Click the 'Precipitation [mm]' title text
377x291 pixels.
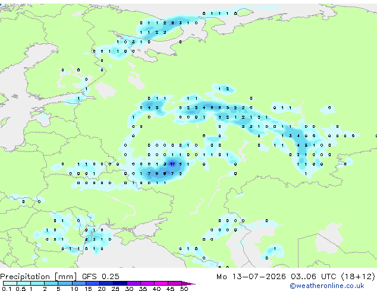39,277
